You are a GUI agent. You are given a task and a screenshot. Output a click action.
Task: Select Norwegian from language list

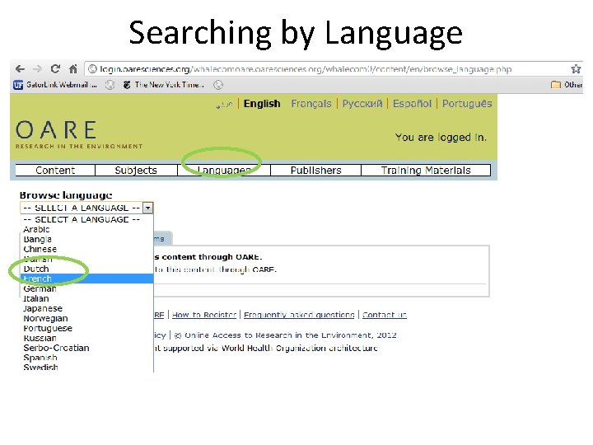point(86,318)
